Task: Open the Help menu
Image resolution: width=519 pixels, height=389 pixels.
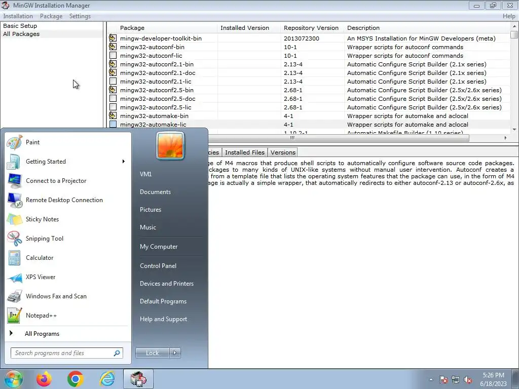Action: pyautogui.click(x=509, y=16)
